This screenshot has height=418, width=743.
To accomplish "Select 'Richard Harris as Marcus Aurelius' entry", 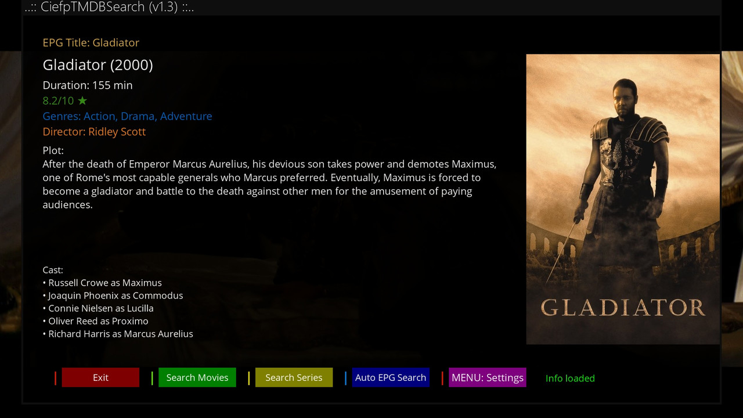I will coord(118,334).
